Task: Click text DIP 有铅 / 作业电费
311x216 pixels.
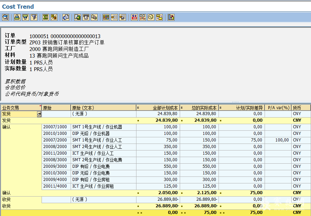Action: click(91, 166)
